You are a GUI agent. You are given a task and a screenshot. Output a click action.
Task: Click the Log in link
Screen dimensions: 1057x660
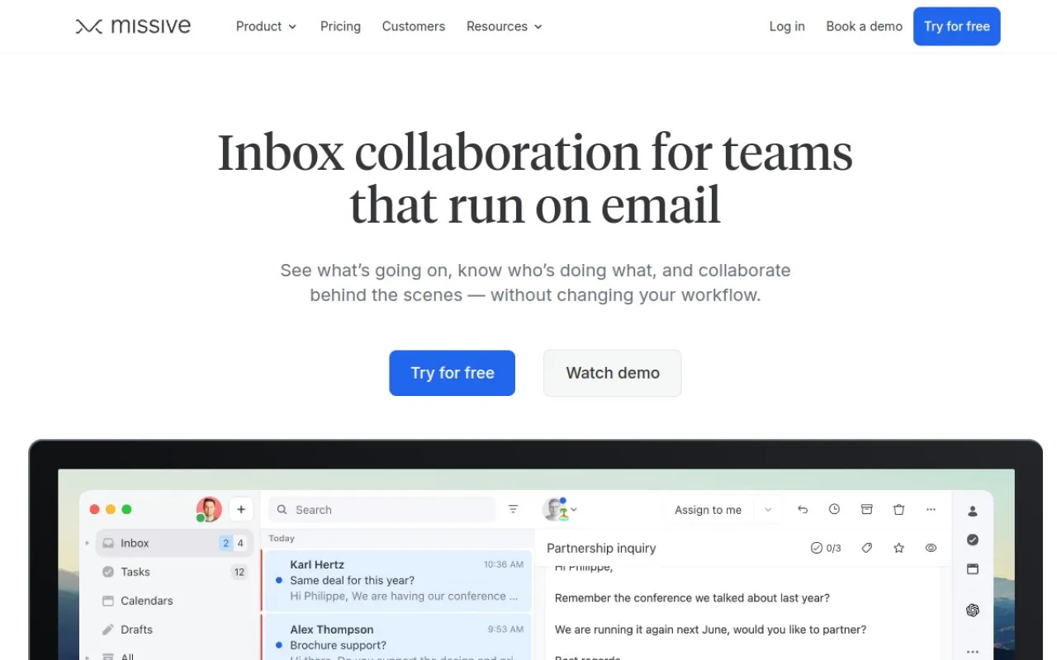[x=786, y=26]
